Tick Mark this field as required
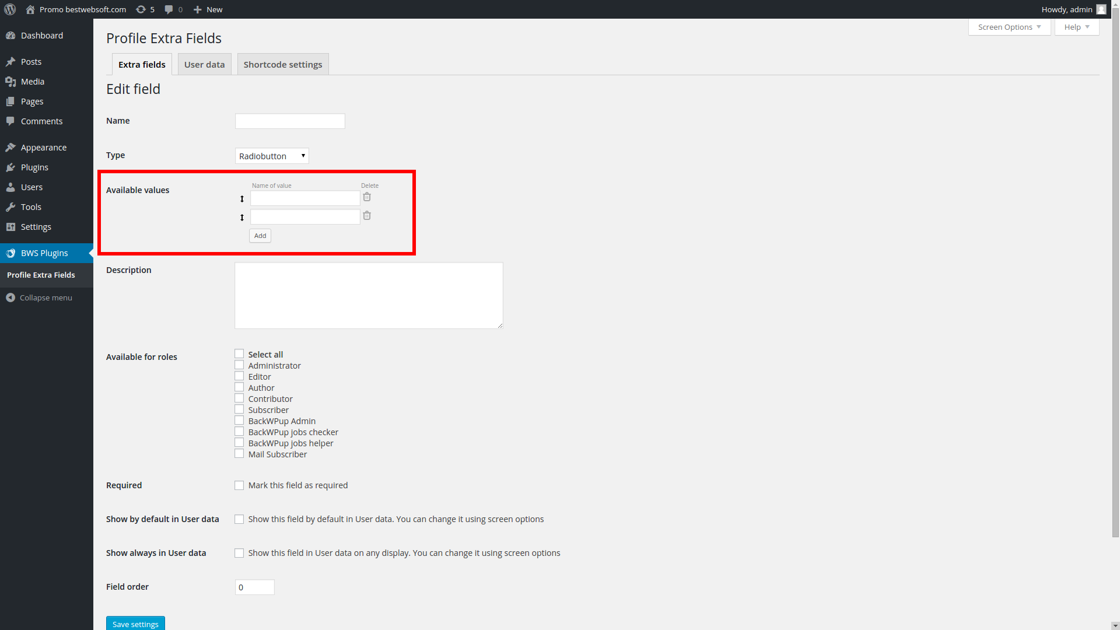Viewport: 1120px width, 630px height. (x=239, y=485)
